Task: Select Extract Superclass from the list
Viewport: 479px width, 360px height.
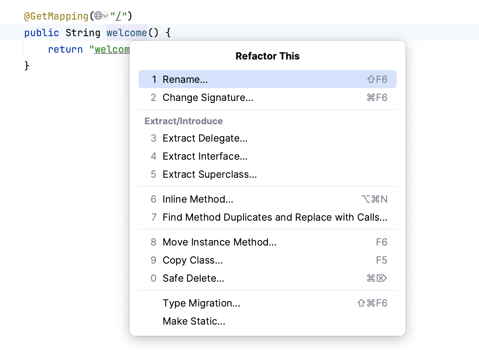Action: coord(210,174)
